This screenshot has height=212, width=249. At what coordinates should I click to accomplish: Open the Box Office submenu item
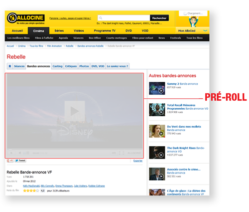[95, 38]
